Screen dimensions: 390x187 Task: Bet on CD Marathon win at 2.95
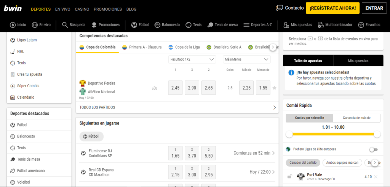[x=209, y=172]
